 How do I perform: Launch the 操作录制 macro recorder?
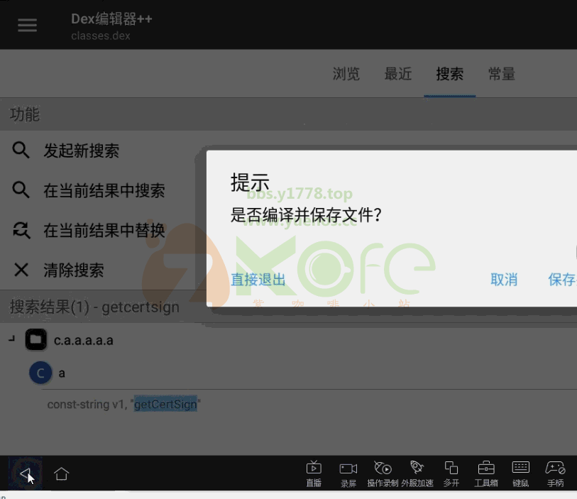(383, 472)
